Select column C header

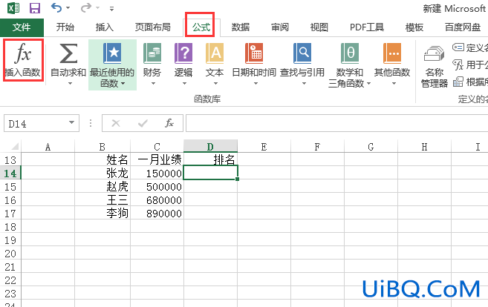157,146
